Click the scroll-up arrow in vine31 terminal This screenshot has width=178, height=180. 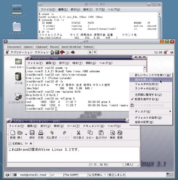(x=145, y=67)
